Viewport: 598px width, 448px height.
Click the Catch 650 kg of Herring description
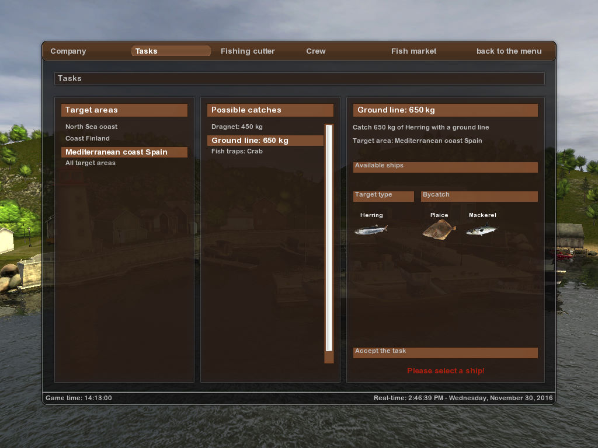coord(420,127)
